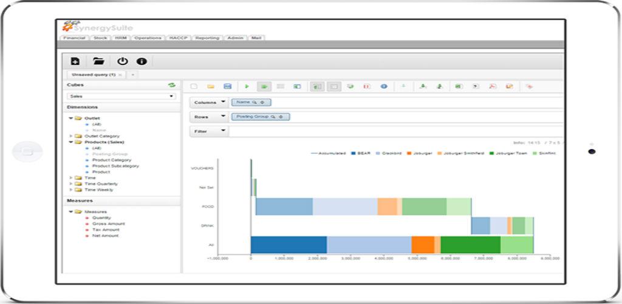
Task: Click the blank new query toolbar icon
Action: 194,86
